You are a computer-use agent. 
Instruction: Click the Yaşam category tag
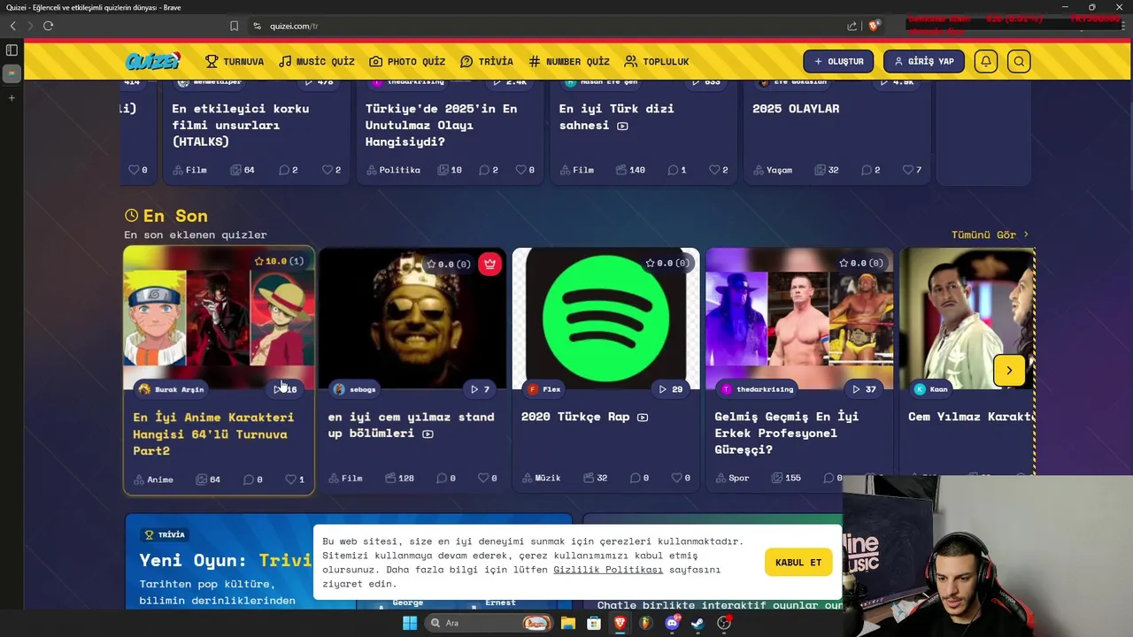(x=773, y=170)
